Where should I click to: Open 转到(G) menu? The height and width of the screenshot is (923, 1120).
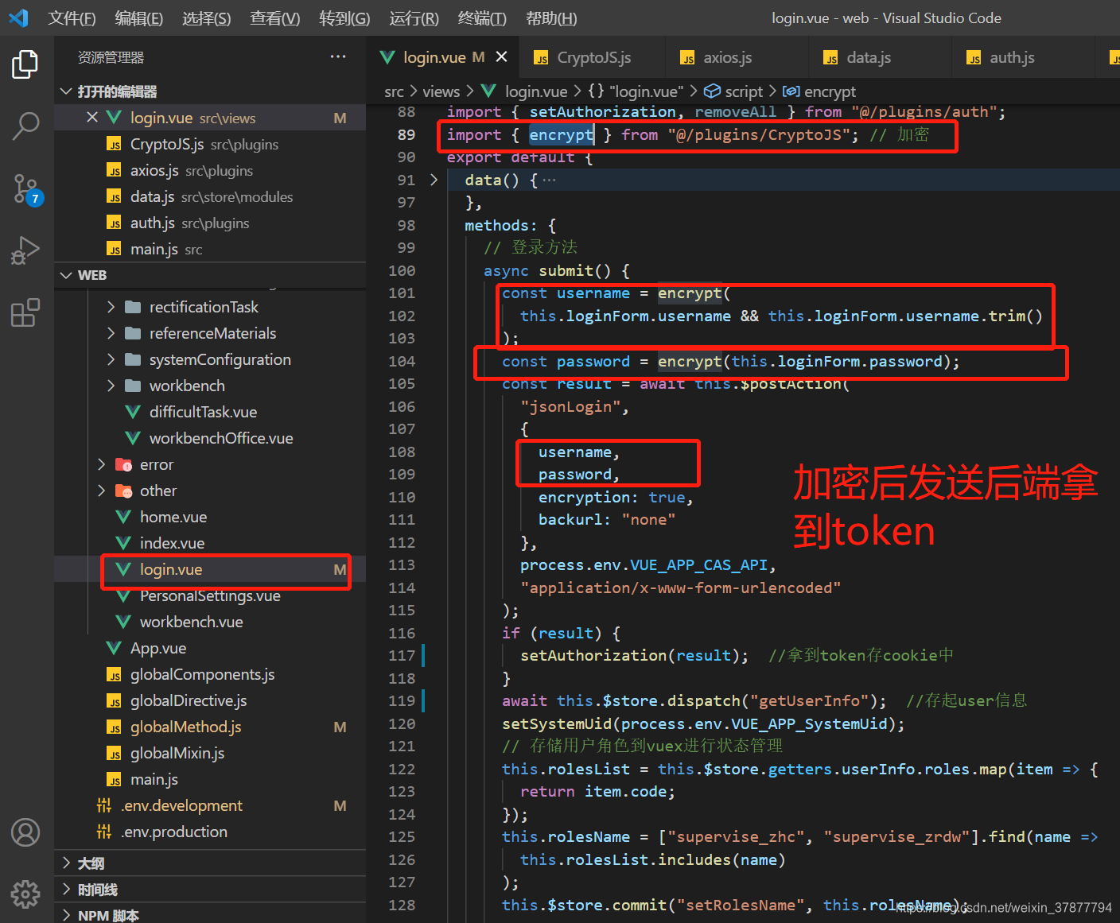coord(344,17)
